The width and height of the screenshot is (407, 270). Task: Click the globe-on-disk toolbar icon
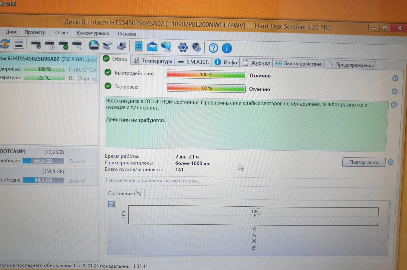pos(94,45)
